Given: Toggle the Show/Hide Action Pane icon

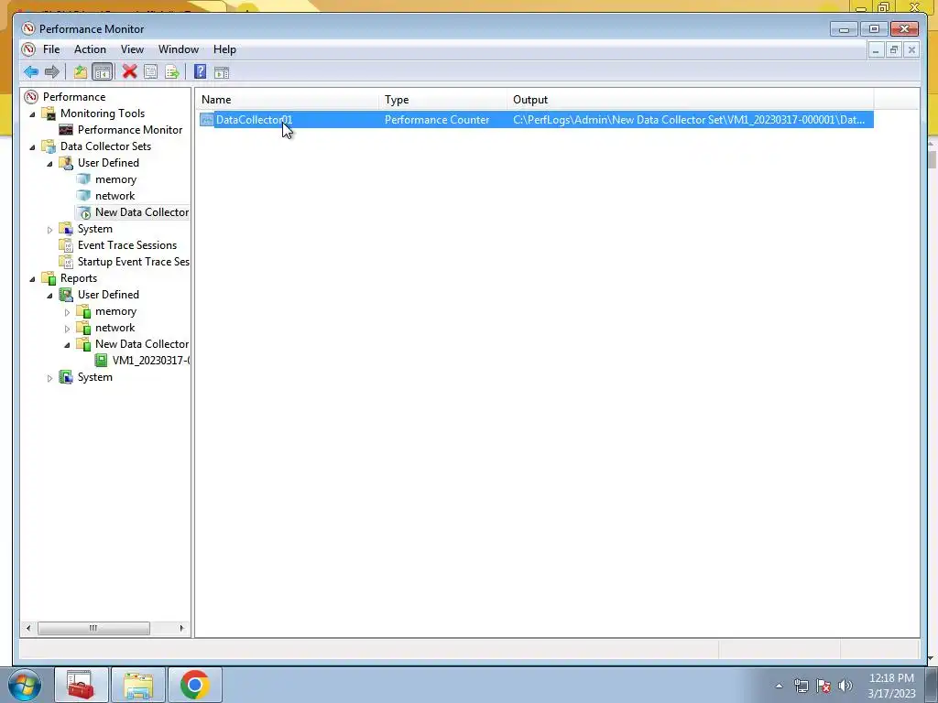Looking at the screenshot, I should point(222,72).
